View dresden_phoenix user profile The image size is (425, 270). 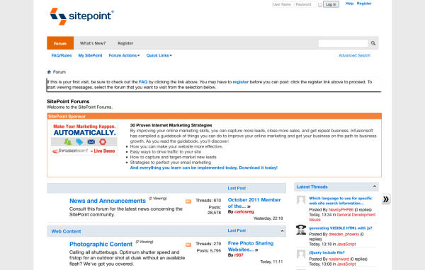344,234
